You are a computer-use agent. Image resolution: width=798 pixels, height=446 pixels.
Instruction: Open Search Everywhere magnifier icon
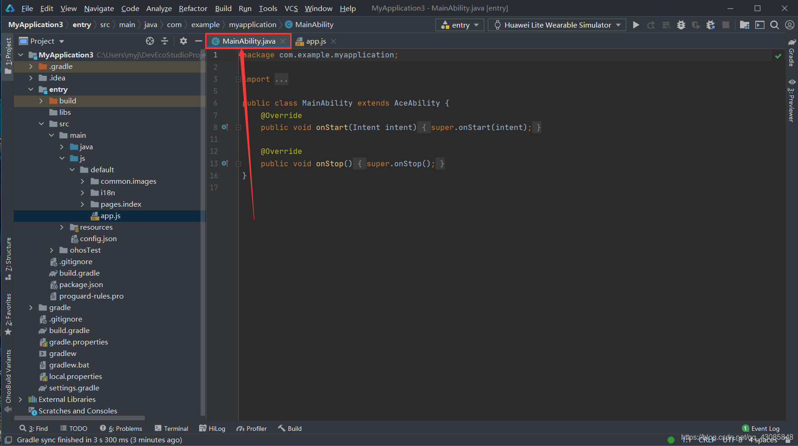[x=775, y=25]
